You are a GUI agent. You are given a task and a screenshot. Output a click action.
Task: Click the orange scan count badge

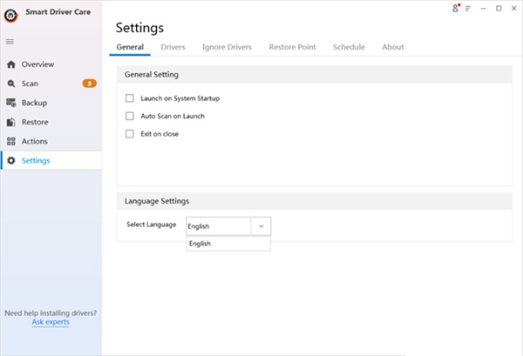click(x=89, y=84)
